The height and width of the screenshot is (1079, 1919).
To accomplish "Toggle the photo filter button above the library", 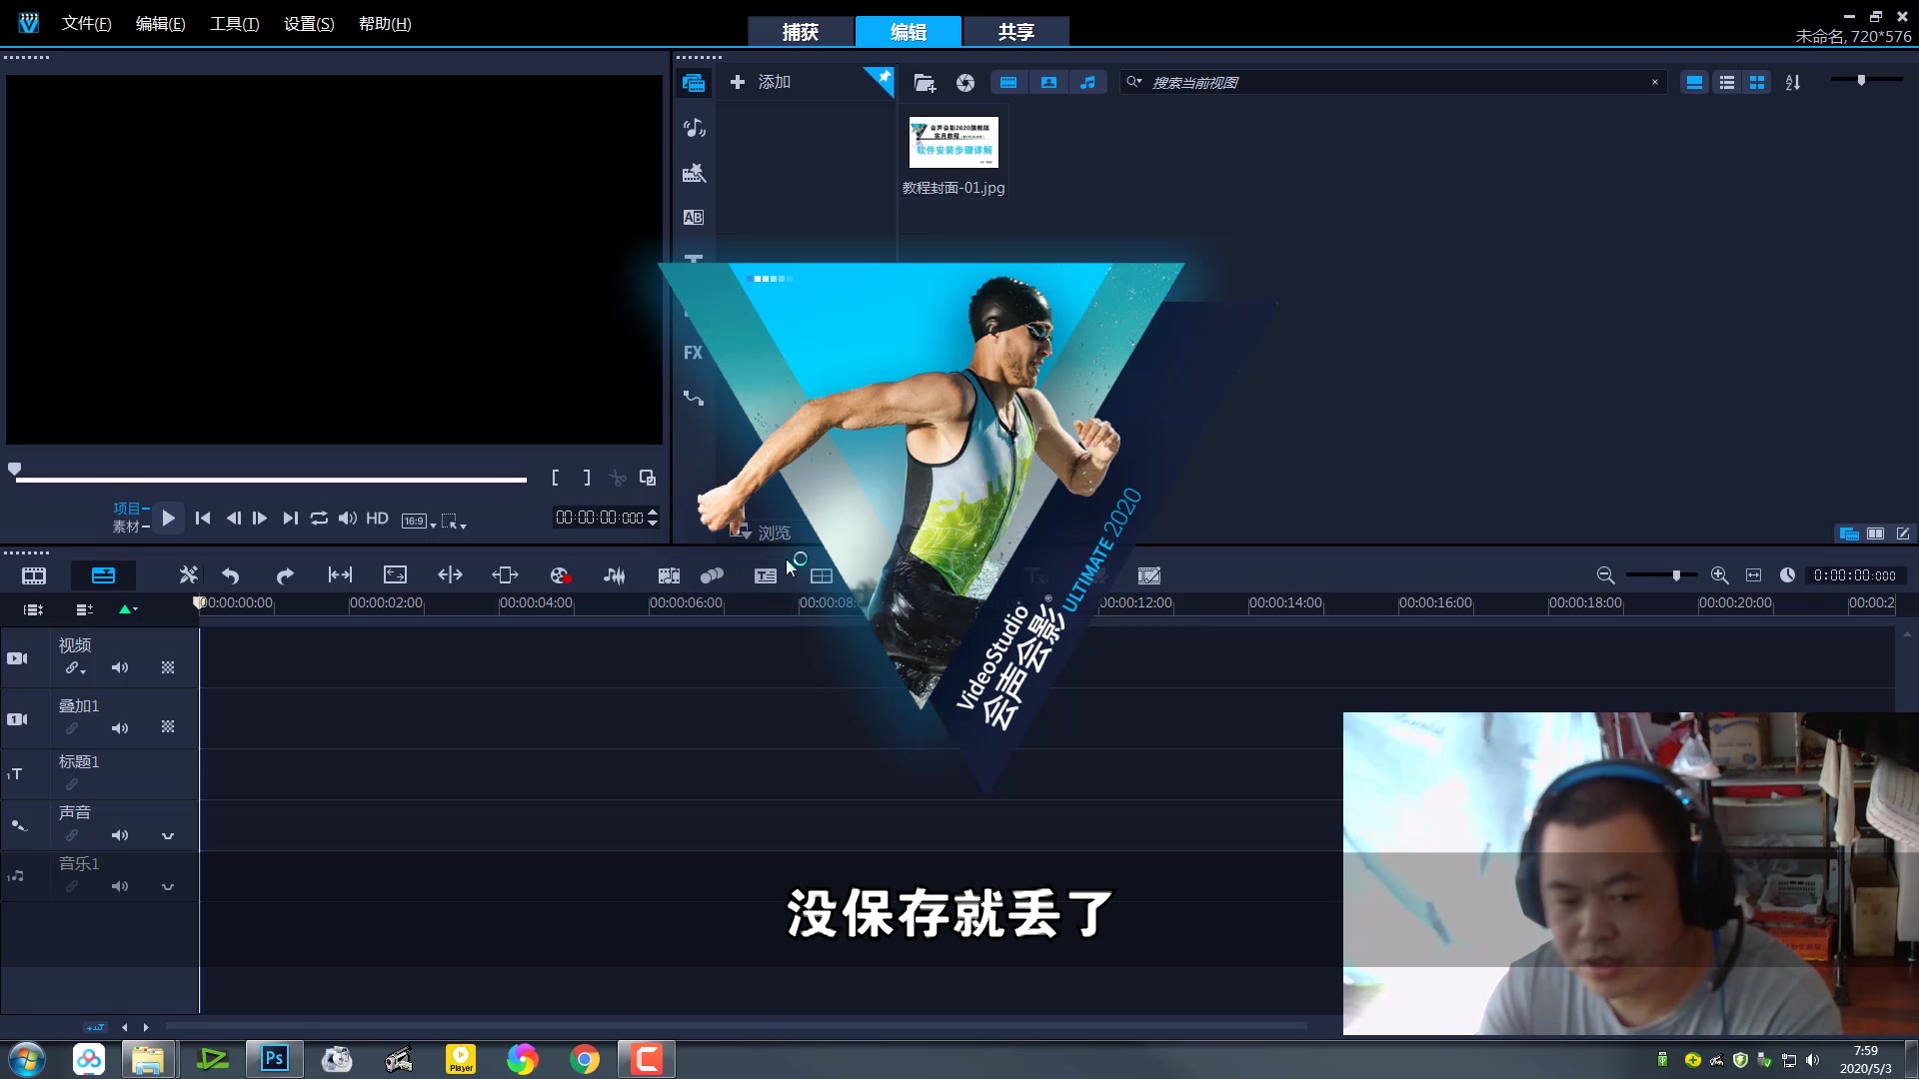I will coord(1048,82).
